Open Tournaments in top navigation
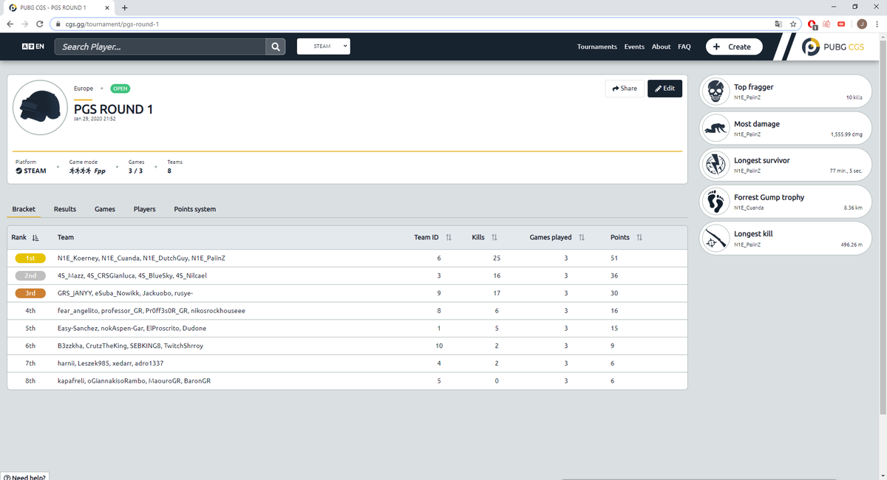The height and width of the screenshot is (480, 887). point(597,47)
